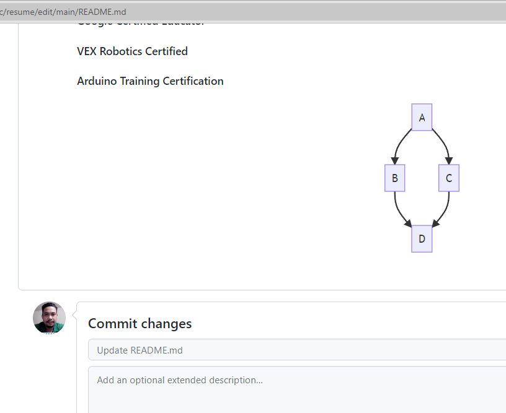The height and width of the screenshot is (413, 506).
Task: Click the arrow from A to C
Action: click(x=445, y=144)
